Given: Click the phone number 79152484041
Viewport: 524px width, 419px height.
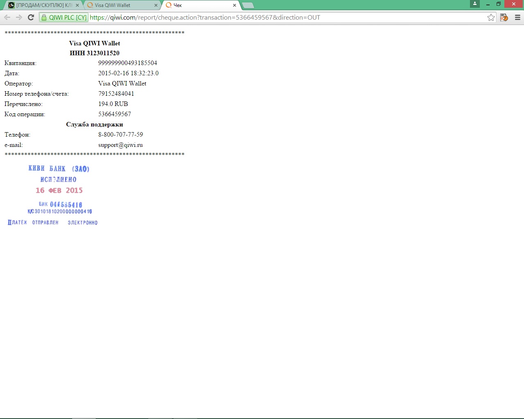Looking at the screenshot, I should [x=116, y=94].
